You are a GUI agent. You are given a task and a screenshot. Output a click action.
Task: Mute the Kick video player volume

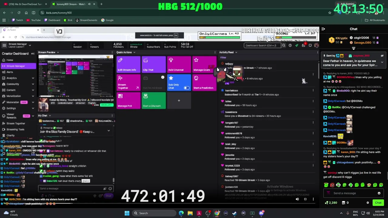click(x=297, y=199)
